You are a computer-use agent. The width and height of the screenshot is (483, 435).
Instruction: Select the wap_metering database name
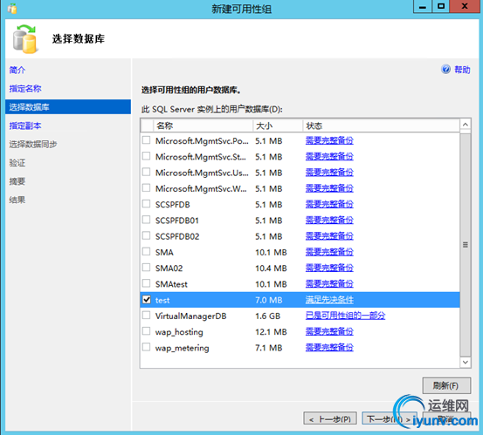[x=182, y=348]
